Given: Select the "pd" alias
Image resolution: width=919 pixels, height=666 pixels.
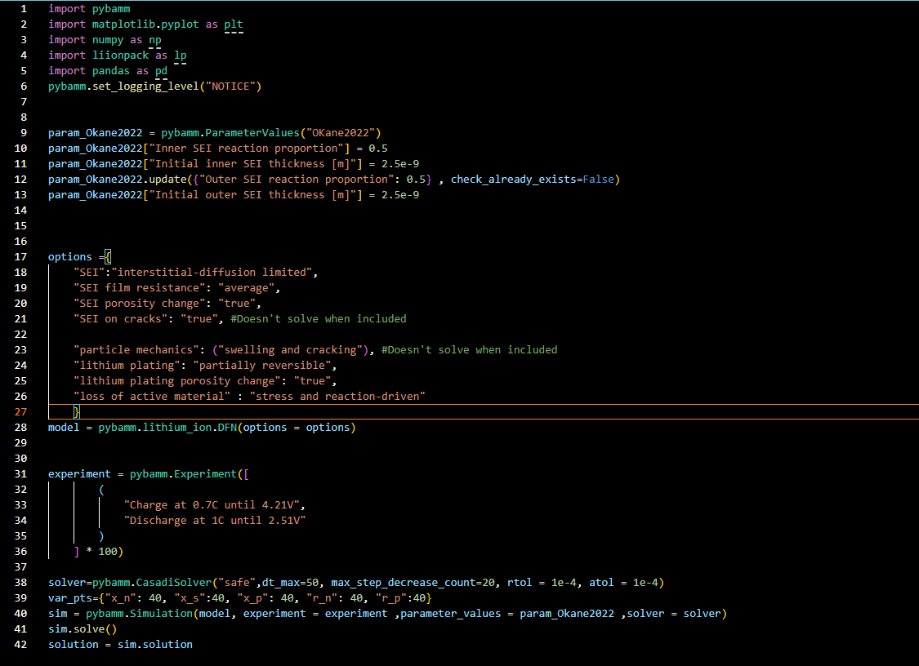Looking at the screenshot, I should [161, 71].
